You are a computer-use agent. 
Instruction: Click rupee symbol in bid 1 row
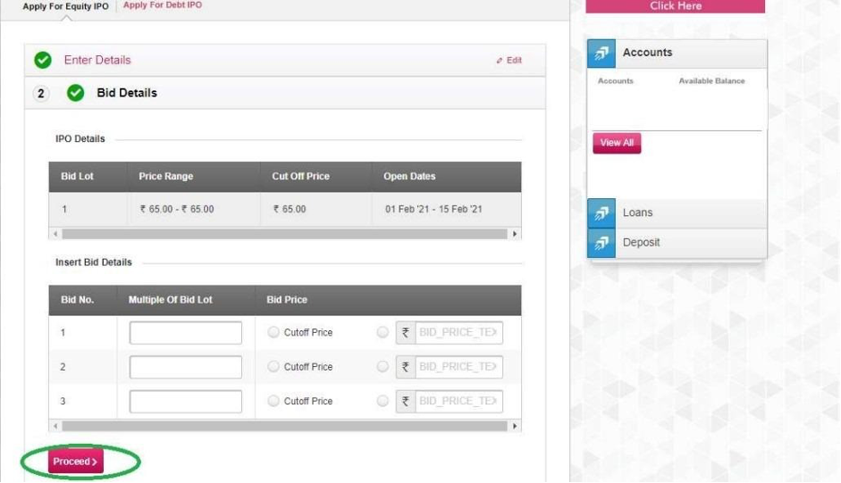coord(405,333)
